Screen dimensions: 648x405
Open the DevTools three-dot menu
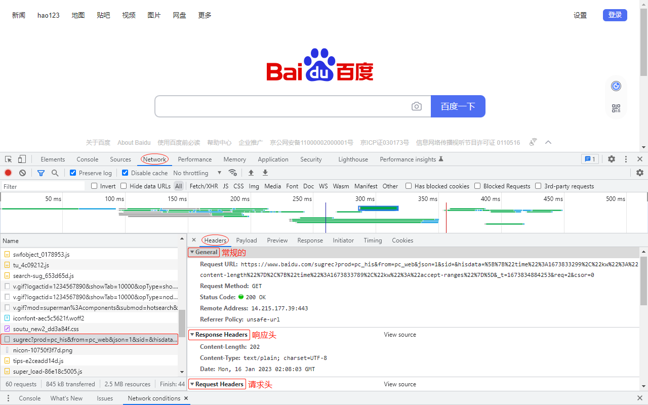(626, 159)
